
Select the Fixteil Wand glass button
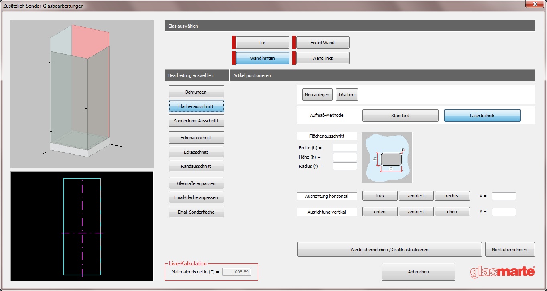point(323,43)
